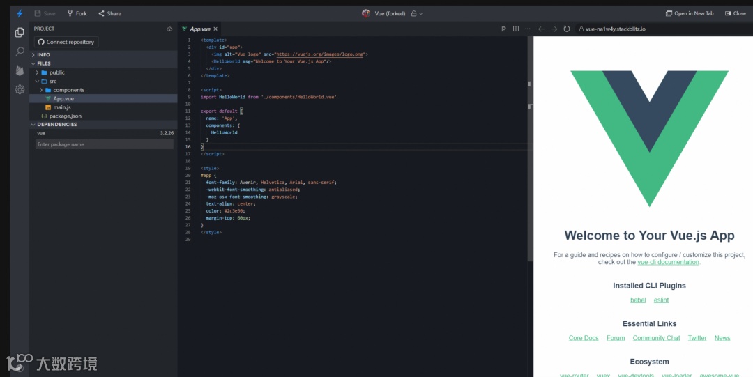Open the Share options
Screen dimensions: 753x377
pyautogui.click(x=109, y=13)
